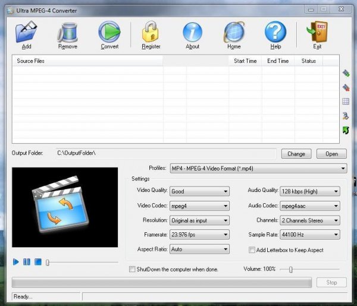357x306 pixels.
Task: Minimize the Ultra MPEG-4 Converter window
Action: pos(311,10)
